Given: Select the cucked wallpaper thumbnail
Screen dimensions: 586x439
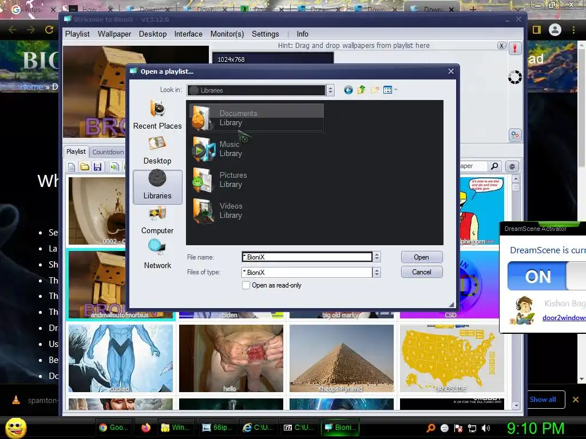Looking at the screenshot, I should (x=121, y=358).
